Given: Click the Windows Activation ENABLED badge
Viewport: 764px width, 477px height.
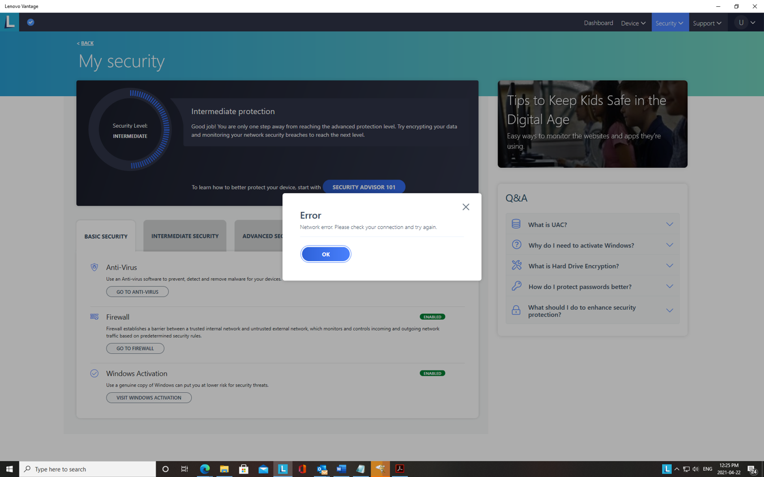Looking at the screenshot, I should 432,374.
